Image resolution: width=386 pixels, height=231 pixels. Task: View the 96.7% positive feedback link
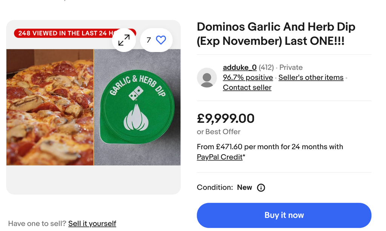point(248,77)
